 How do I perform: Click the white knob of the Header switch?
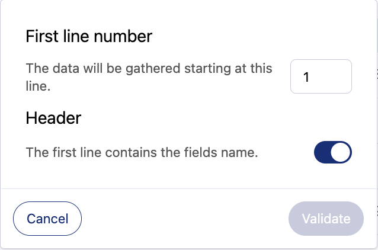pos(341,152)
